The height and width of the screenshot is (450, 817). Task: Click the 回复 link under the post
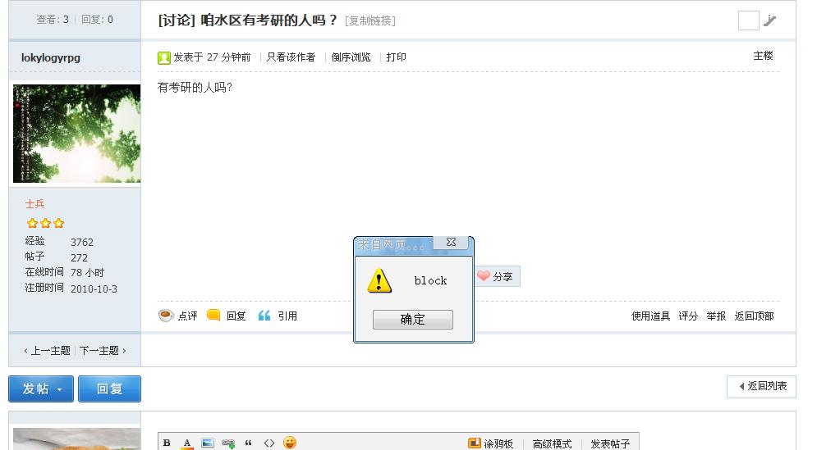(236, 316)
